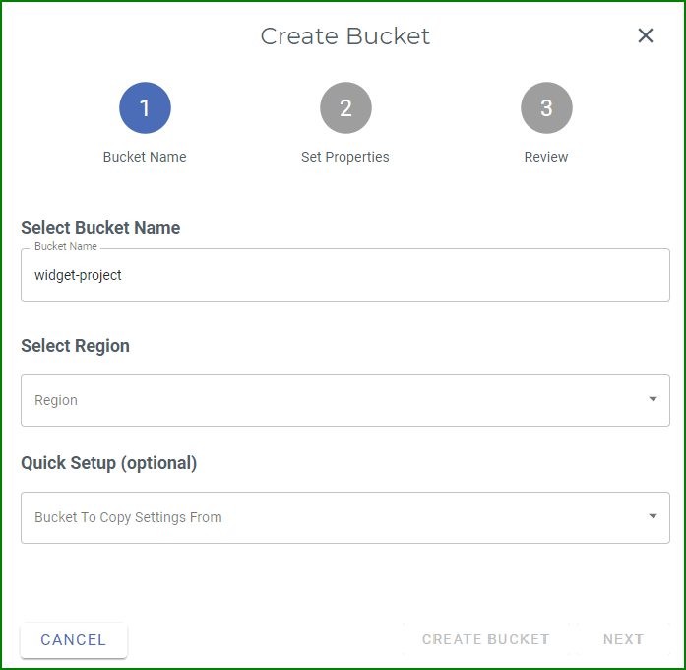Click the step 1 circle
This screenshot has width=686, height=670.
(x=145, y=108)
